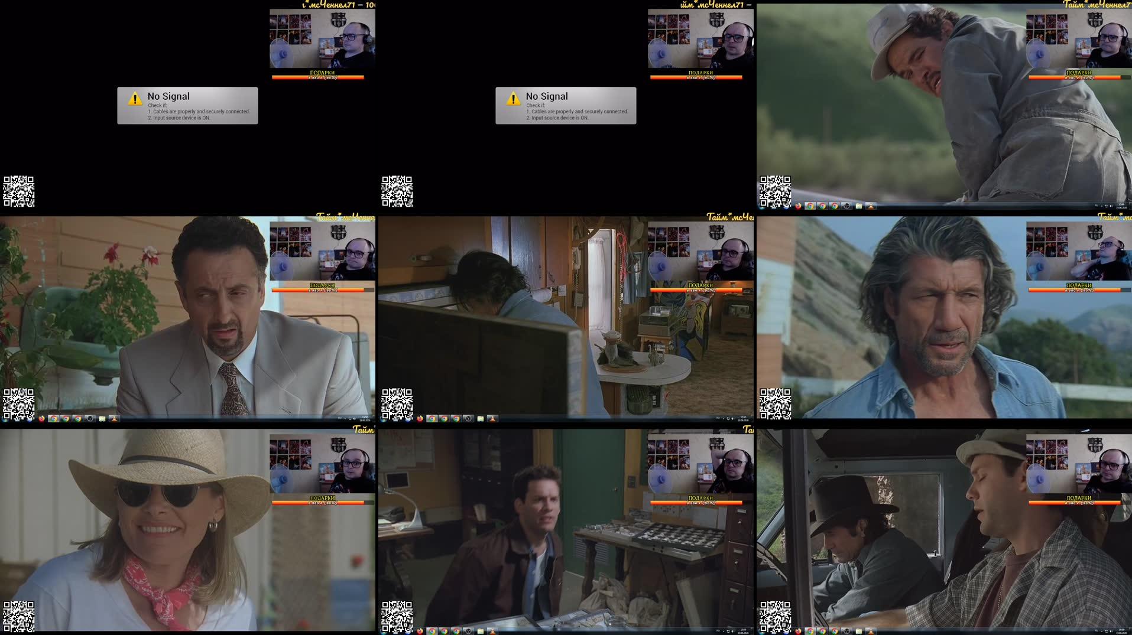Click the clock in the coveralls-man frame taskbar
Screen dimensions: 1132x635
(x=1121, y=206)
